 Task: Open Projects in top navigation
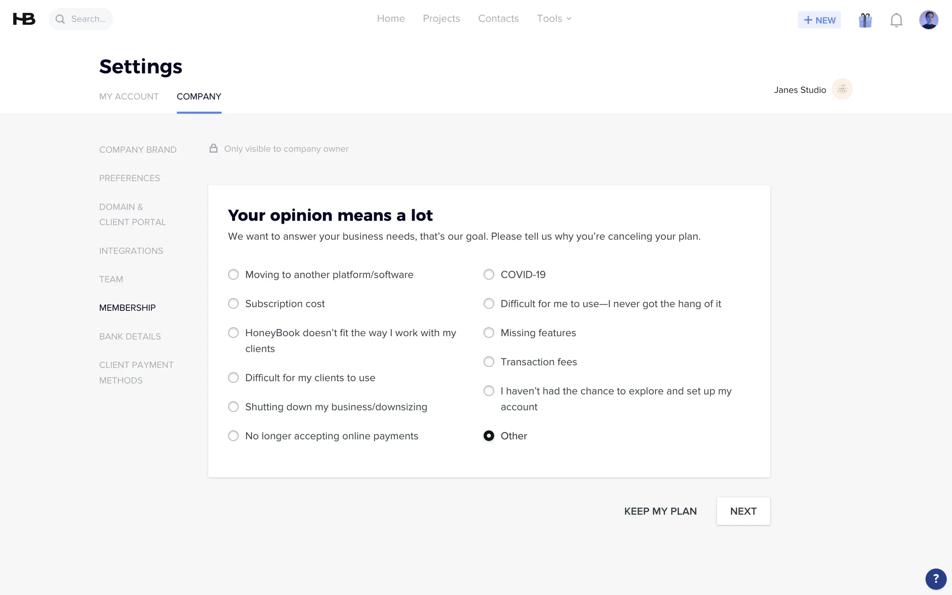[441, 18]
